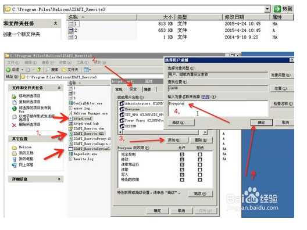The width and height of the screenshot is (307, 230).
Task: Toggle Allow checkbox for Read & Execute (读取和运行)
Action: tap(182, 165)
